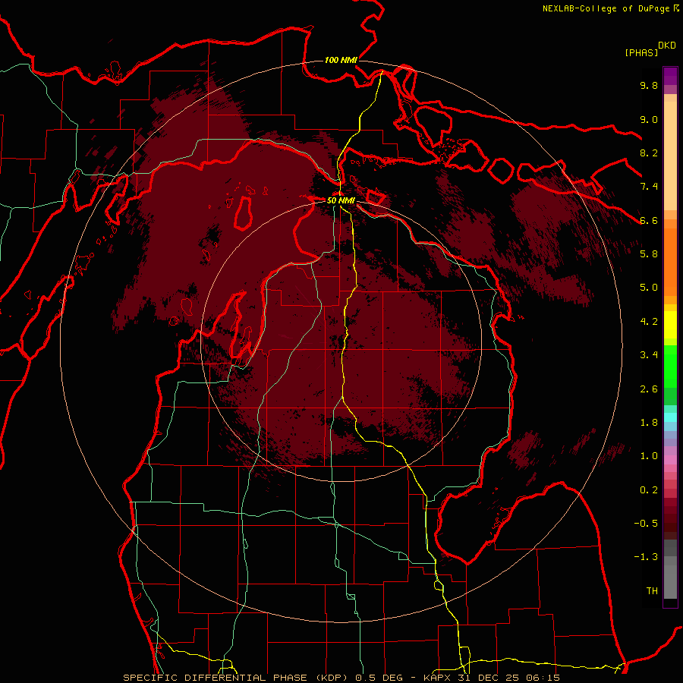Click the 0.2 value on the legend
683x683 pixels.
pos(649,490)
